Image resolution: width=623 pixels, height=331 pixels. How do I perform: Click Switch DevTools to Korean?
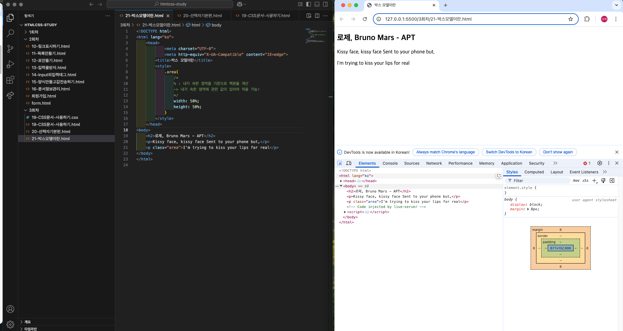[x=509, y=152]
